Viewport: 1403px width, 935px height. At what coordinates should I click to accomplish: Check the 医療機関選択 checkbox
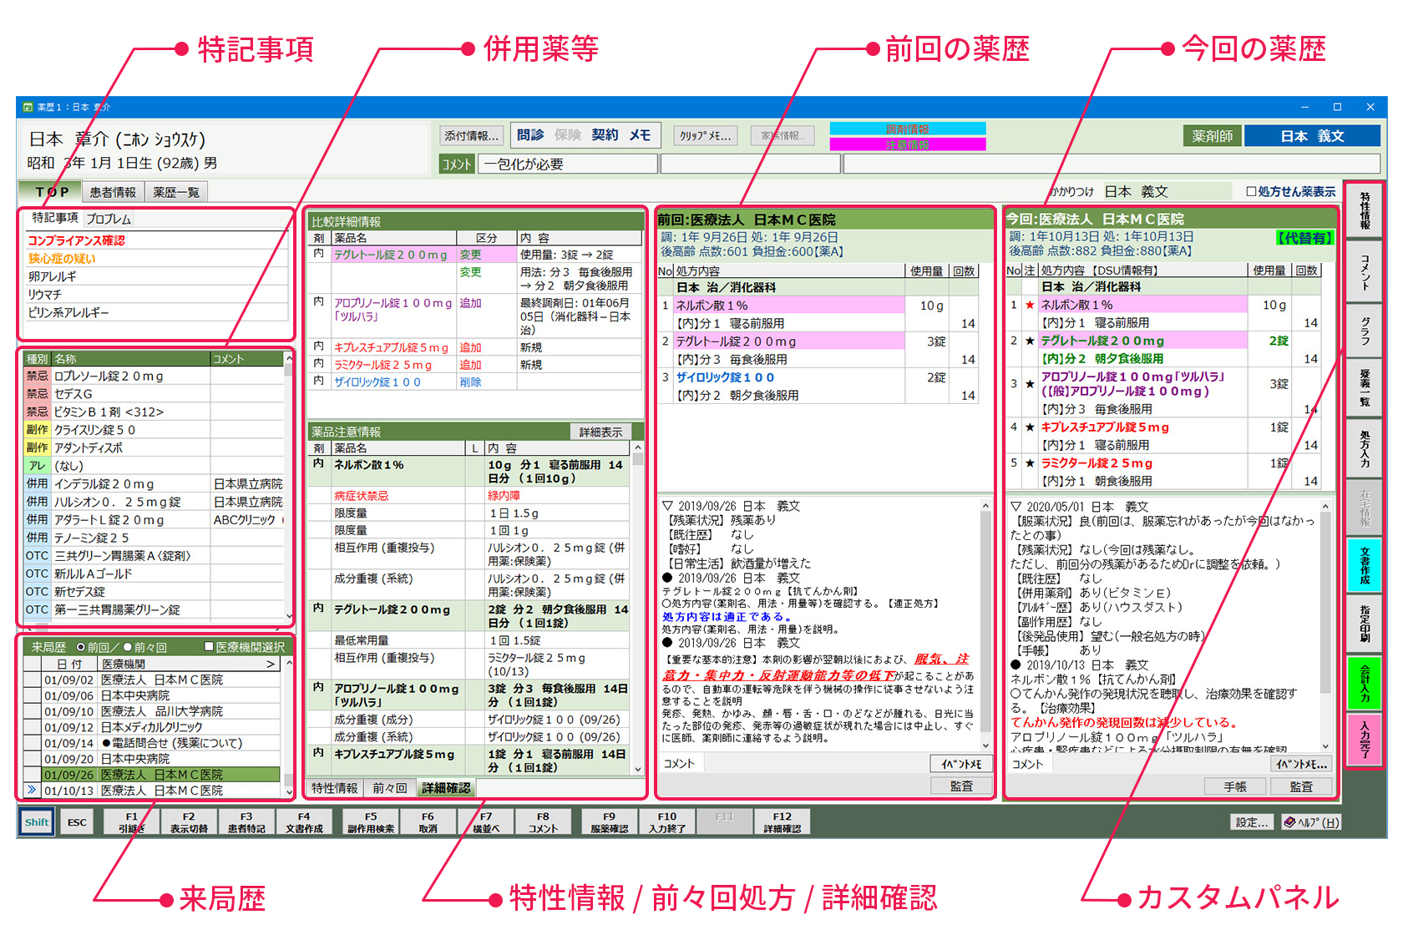tap(210, 647)
